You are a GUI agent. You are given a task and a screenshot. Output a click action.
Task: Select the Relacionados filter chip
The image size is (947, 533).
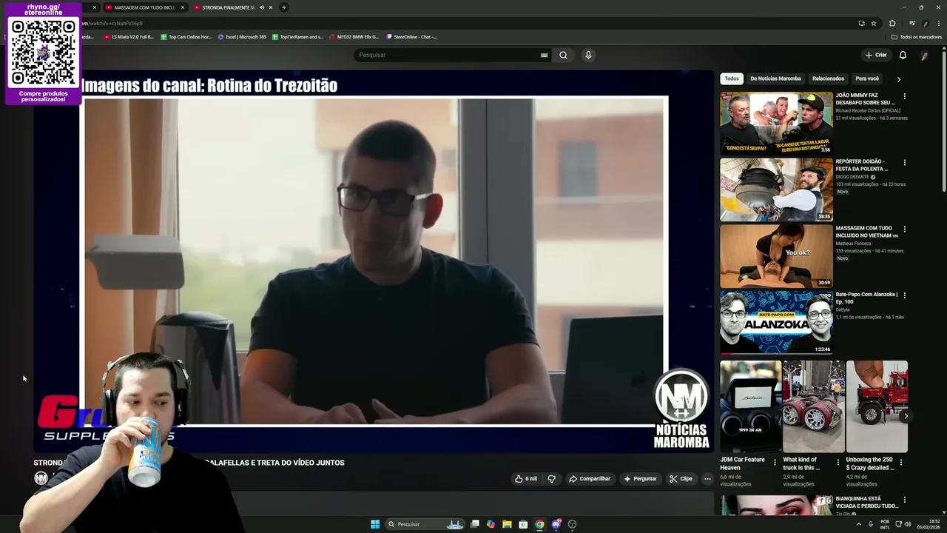tap(828, 78)
